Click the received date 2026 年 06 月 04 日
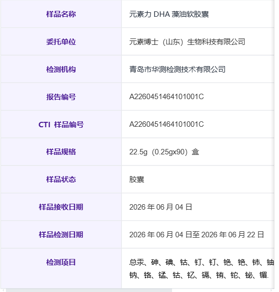Screen dimensions: 279x292 [161, 207]
